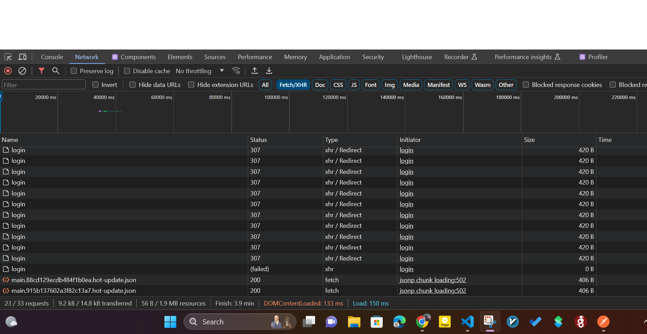Focus the network Filter text field
The width and height of the screenshot is (647, 334).
click(x=44, y=85)
